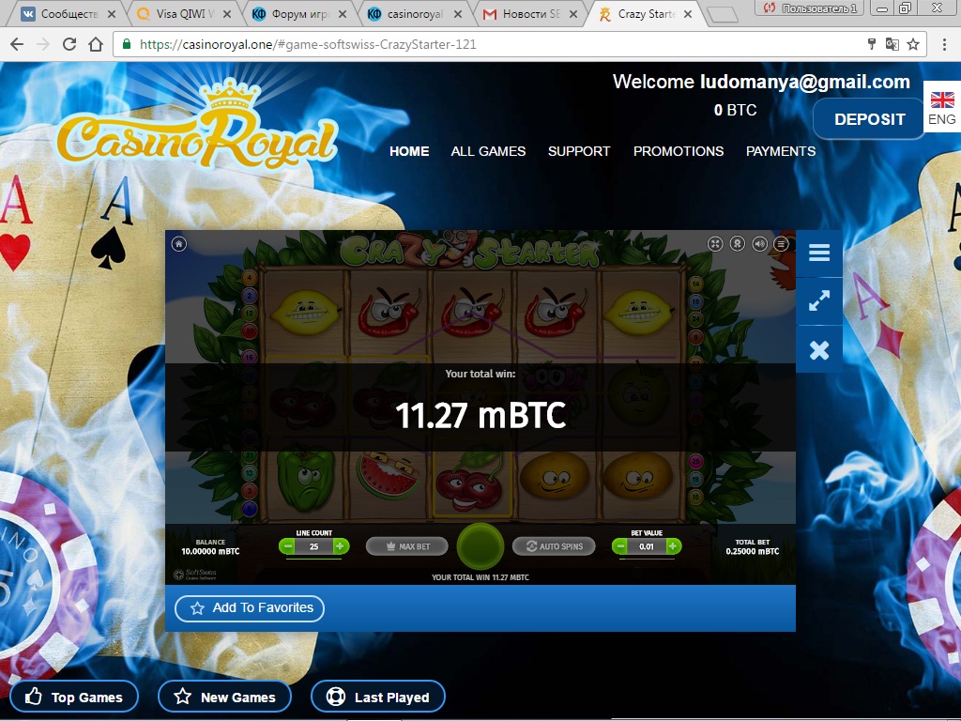Open the Payments page
The image size is (961, 721).
tap(781, 151)
